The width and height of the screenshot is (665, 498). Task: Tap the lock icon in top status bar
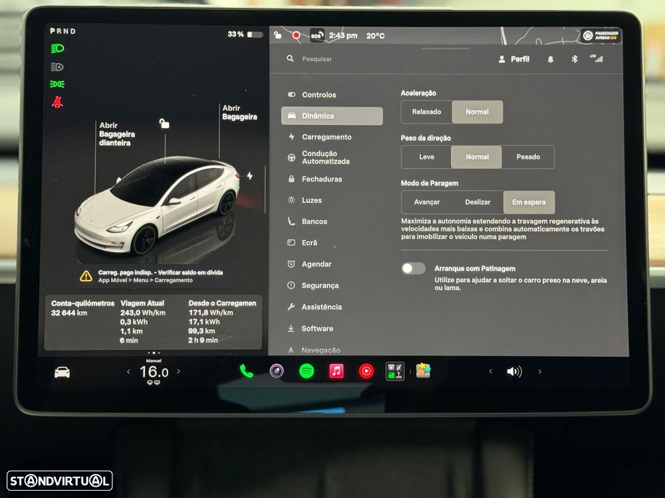(278, 35)
